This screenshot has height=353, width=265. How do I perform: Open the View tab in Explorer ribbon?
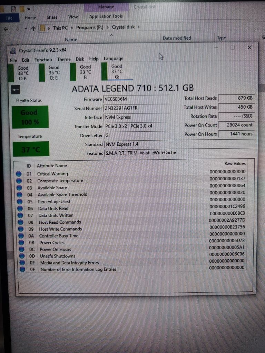tap(73, 17)
